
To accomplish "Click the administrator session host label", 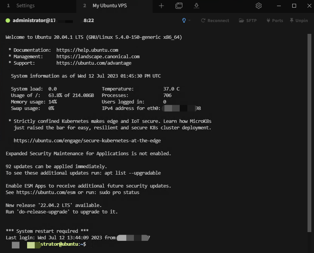I will pyautogui.click(x=53, y=21).
